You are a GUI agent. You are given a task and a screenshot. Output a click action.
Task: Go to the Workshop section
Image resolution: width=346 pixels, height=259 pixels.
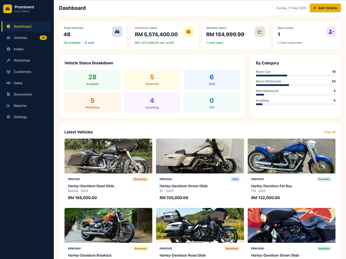(26, 60)
